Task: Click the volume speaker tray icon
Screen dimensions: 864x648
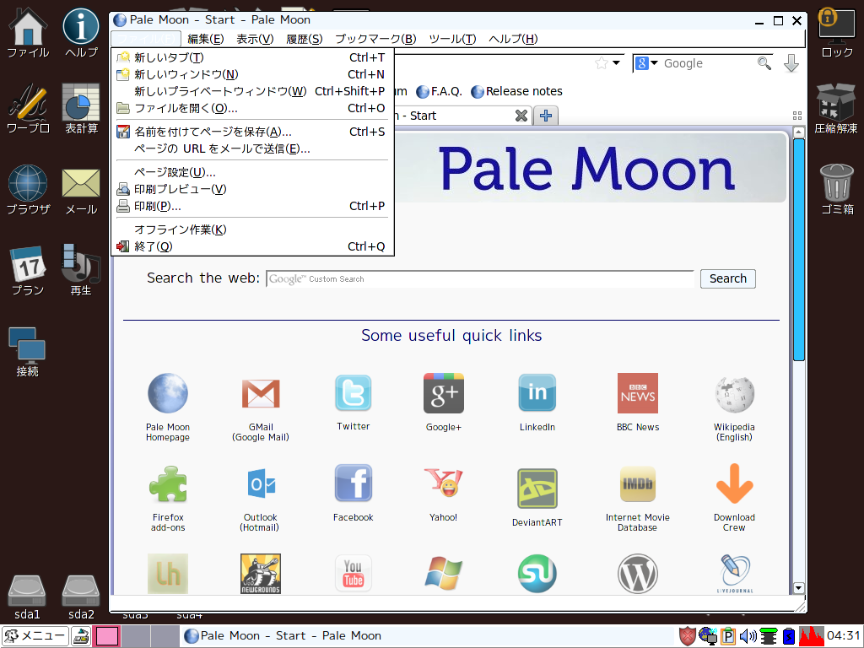Action: pos(748,636)
